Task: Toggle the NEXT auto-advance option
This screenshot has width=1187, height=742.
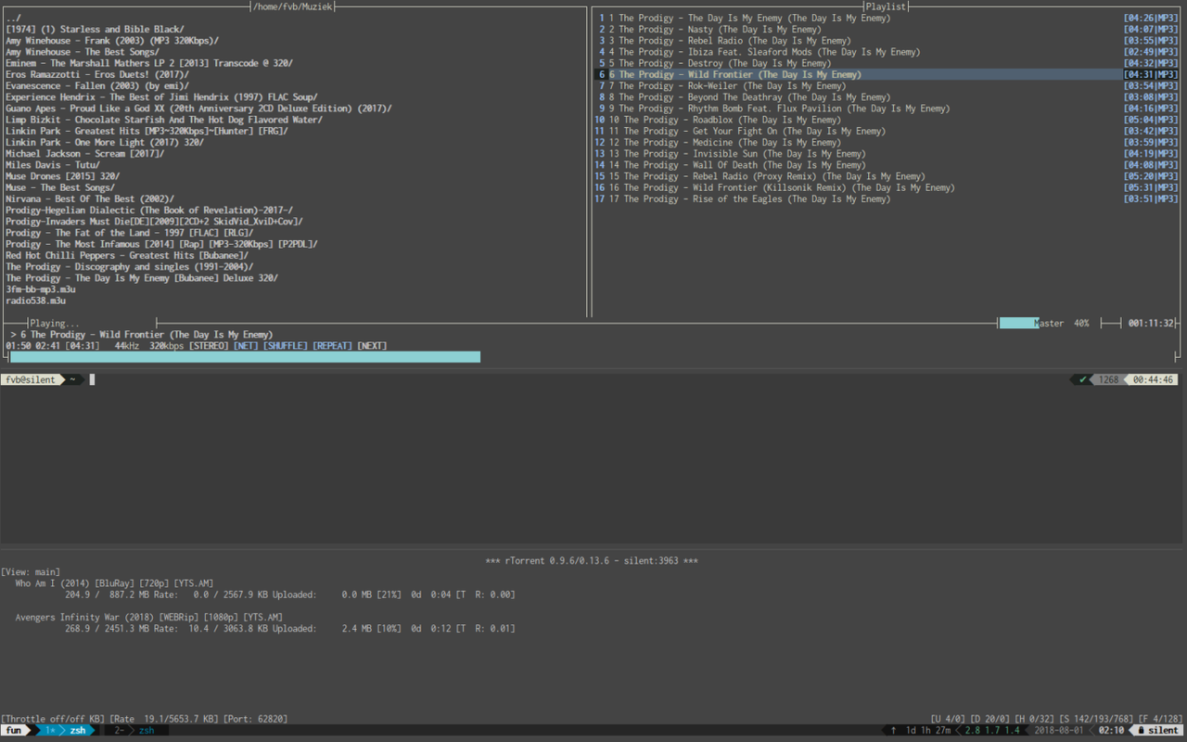Action: (x=372, y=346)
